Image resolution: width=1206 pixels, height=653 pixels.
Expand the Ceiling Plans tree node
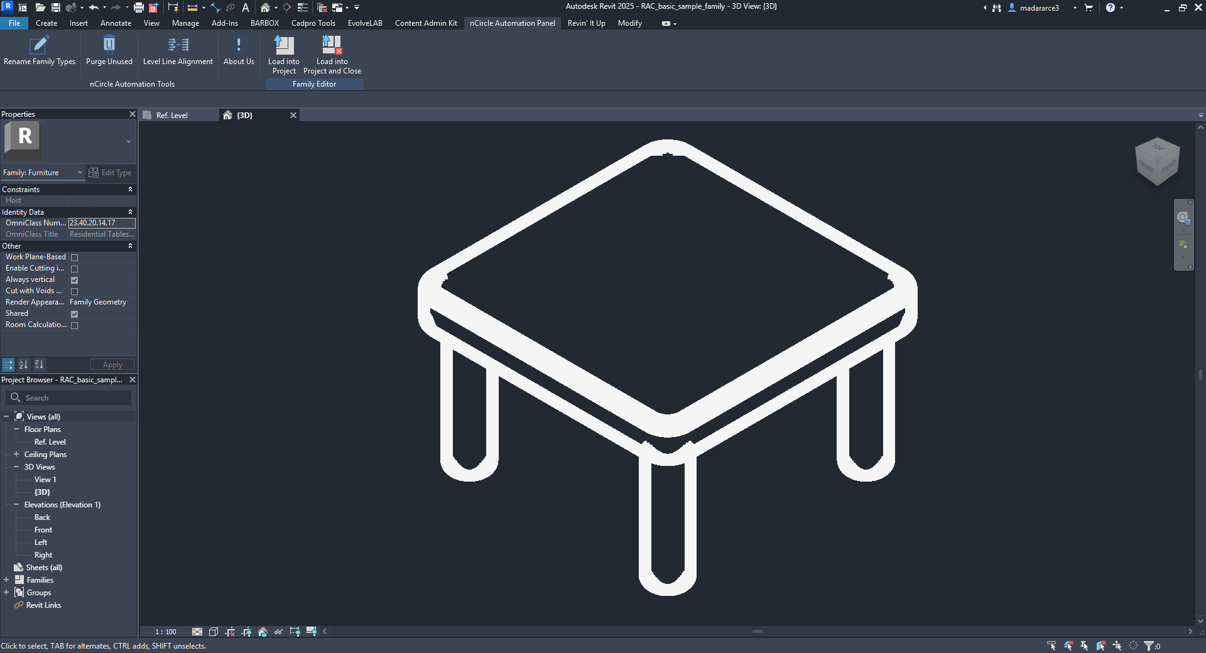(16, 454)
